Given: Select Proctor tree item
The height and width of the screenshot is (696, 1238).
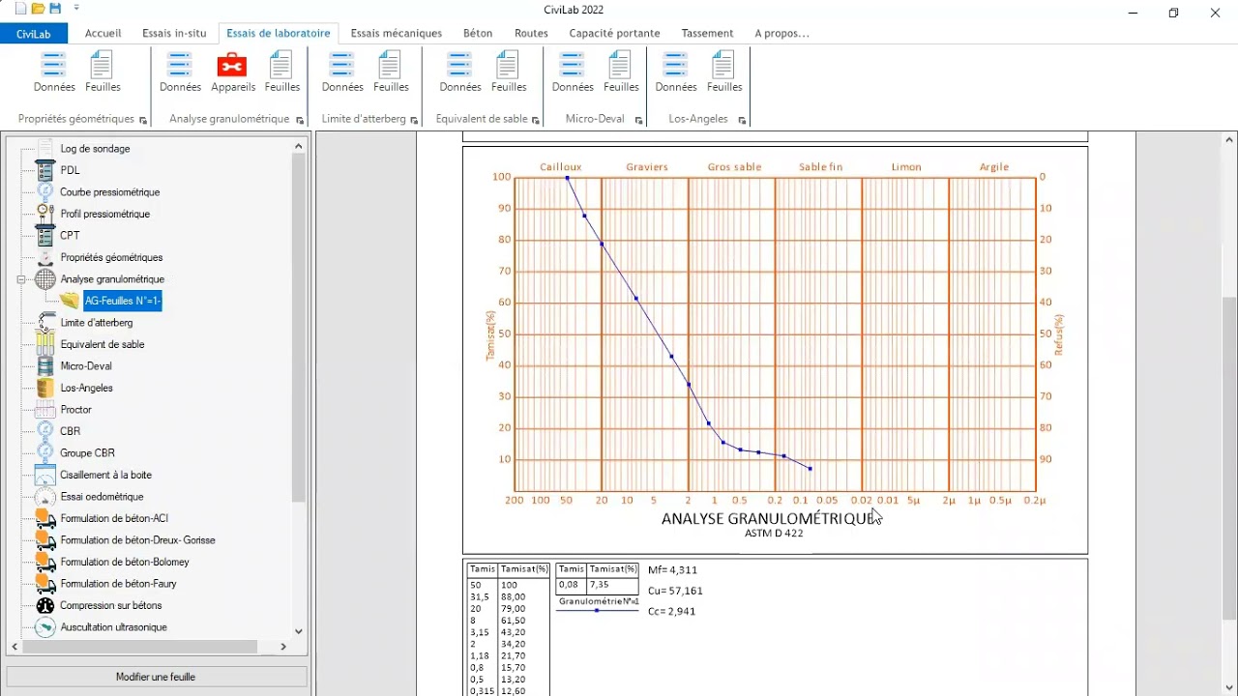Looking at the screenshot, I should [x=75, y=410].
